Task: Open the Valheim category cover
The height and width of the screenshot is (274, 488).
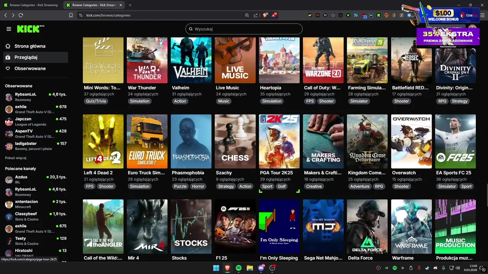Action: (x=191, y=60)
